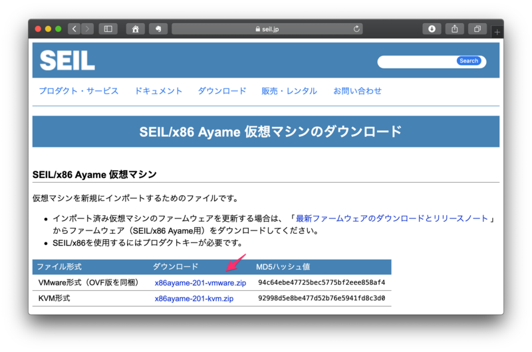Click the page title banner SEIL/x86 Ayame 仮想マシンのダウンロード

pos(266,132)
